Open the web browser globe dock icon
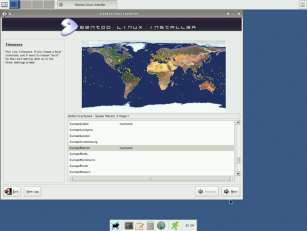The image size is (307, 231). (161, 225)
